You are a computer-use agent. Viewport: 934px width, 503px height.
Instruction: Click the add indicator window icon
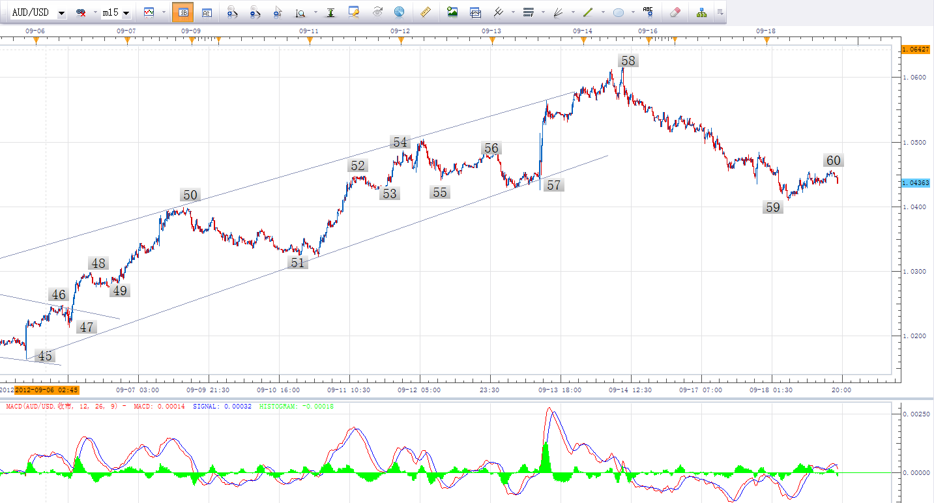coord(476,12)
